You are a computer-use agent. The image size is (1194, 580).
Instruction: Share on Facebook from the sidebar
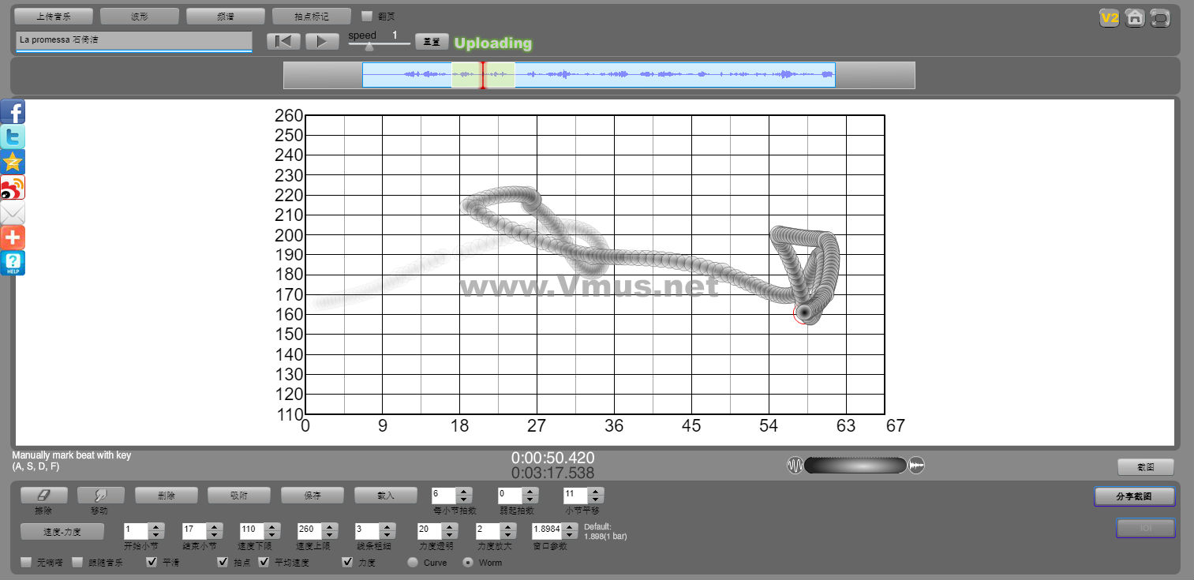tap(13, 112)
